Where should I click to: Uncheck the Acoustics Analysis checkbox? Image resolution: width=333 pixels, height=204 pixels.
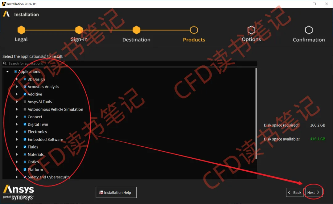[x=25, y=87]
